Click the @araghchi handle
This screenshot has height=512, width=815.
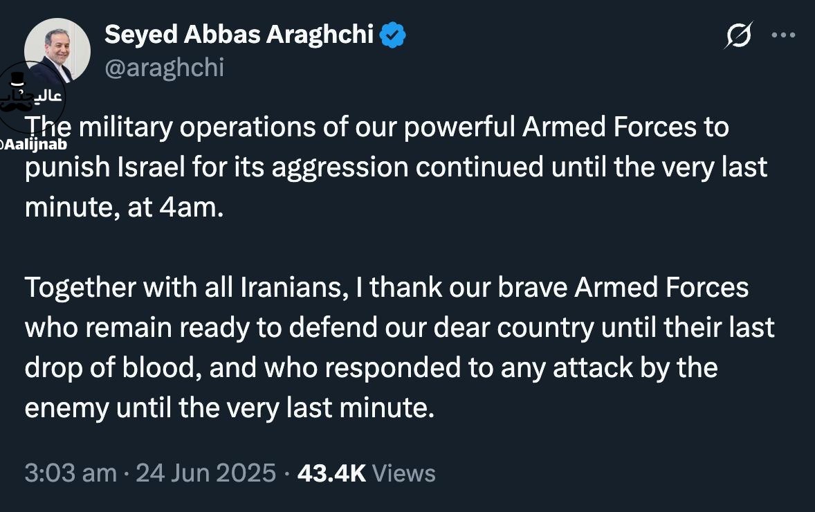coord(165,67)
